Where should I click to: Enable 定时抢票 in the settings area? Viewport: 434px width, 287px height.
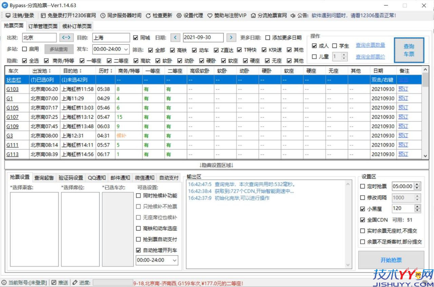point(363,186)
